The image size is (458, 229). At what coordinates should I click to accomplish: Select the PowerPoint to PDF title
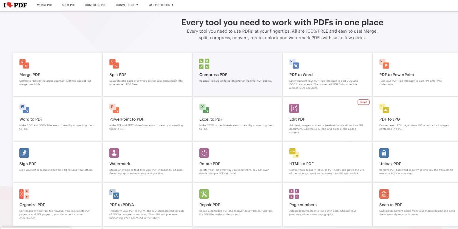[127, 119]
